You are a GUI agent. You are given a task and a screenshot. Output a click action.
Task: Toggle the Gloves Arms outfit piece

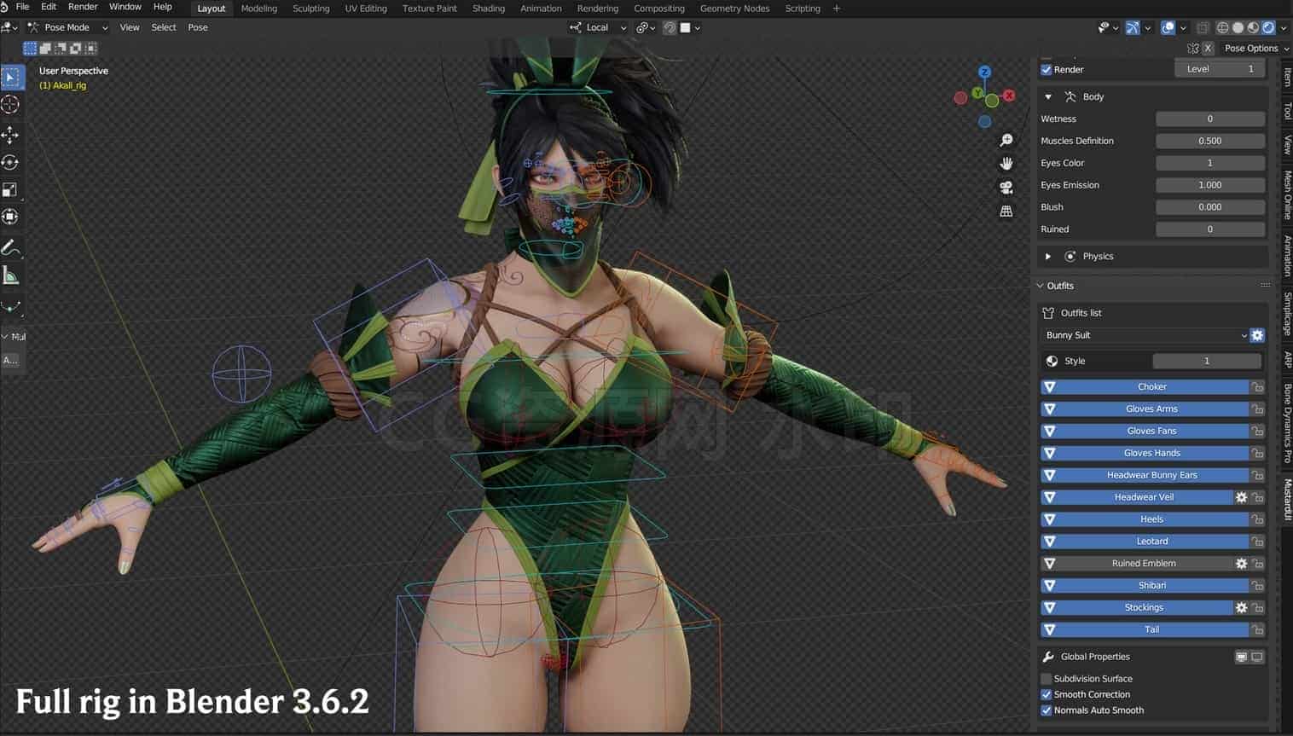click(1145, 409)
